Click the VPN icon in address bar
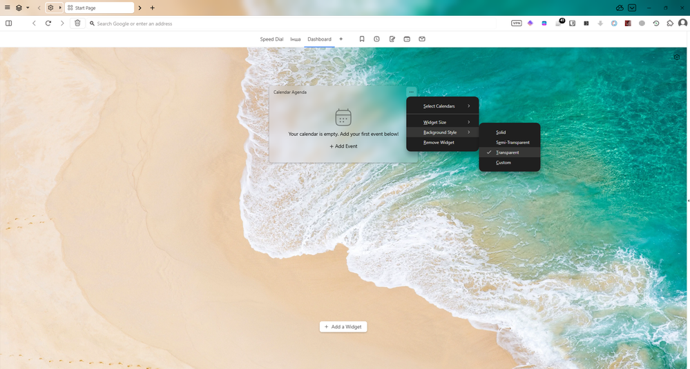Image resolution: width=690 pixels, height=369 pixels. coord(516,23)
